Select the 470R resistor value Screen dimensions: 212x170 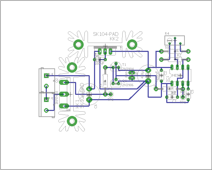[170, 89]
